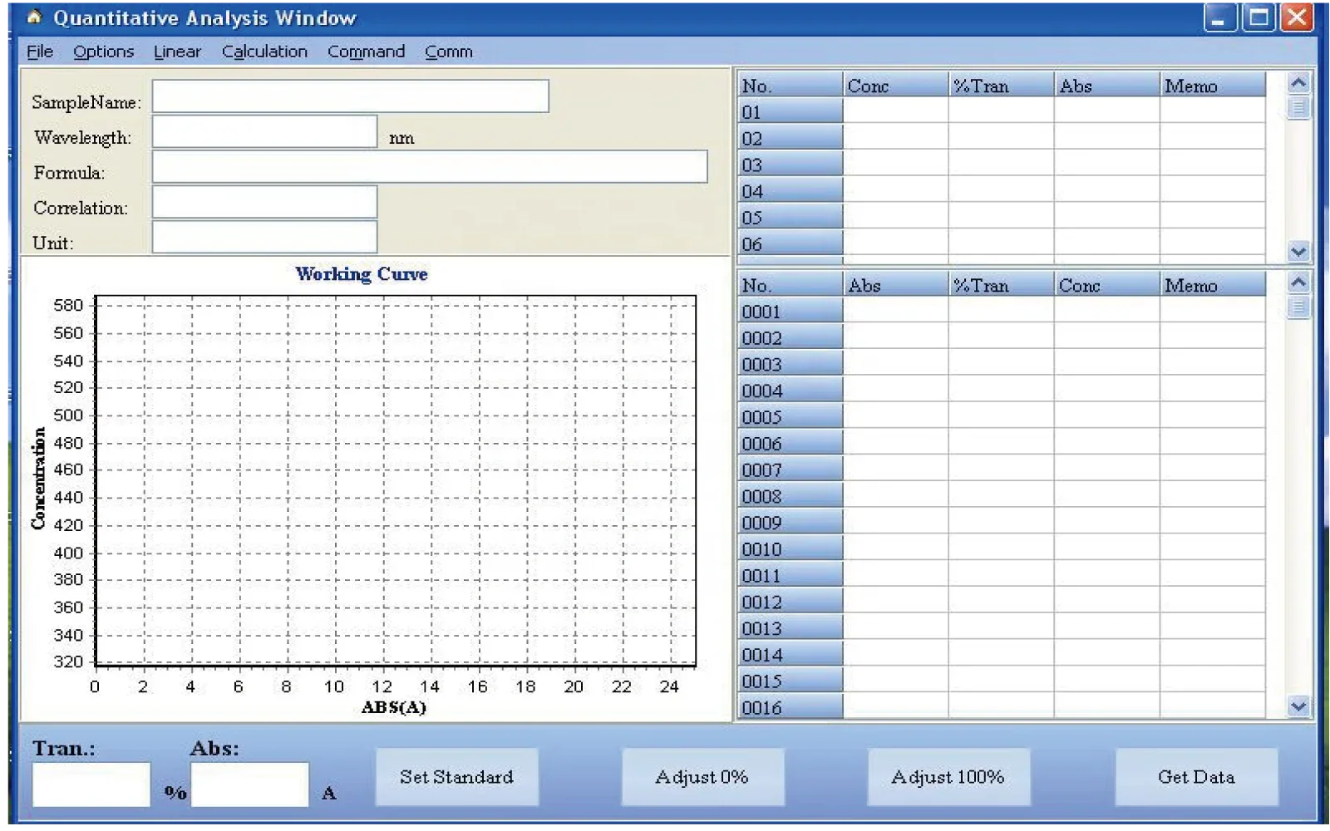Click the Adjust 0% button
Screen dimensions: 1330x831
[702, 777]
